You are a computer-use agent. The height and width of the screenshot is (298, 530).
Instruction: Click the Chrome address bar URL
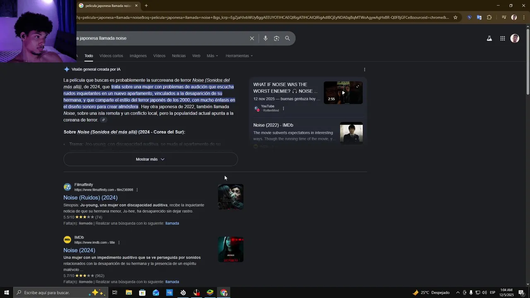pyautogui.click(x=263, y=17)
